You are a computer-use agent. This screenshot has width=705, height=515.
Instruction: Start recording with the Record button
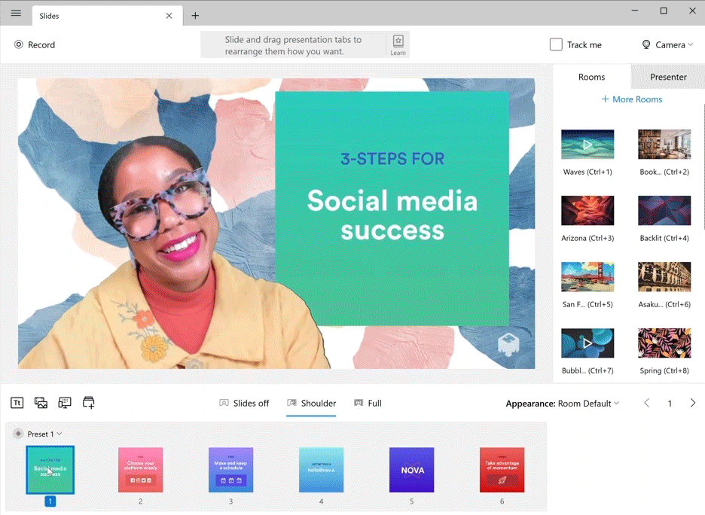click(x=35, y=44)
